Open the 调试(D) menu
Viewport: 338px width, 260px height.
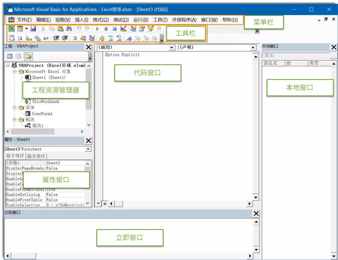[x=121, y=20]
